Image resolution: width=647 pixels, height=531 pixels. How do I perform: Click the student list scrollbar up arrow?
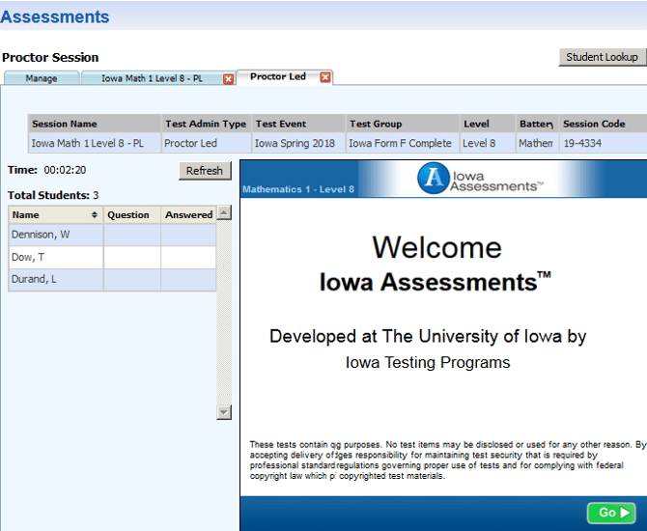(224, 213)
